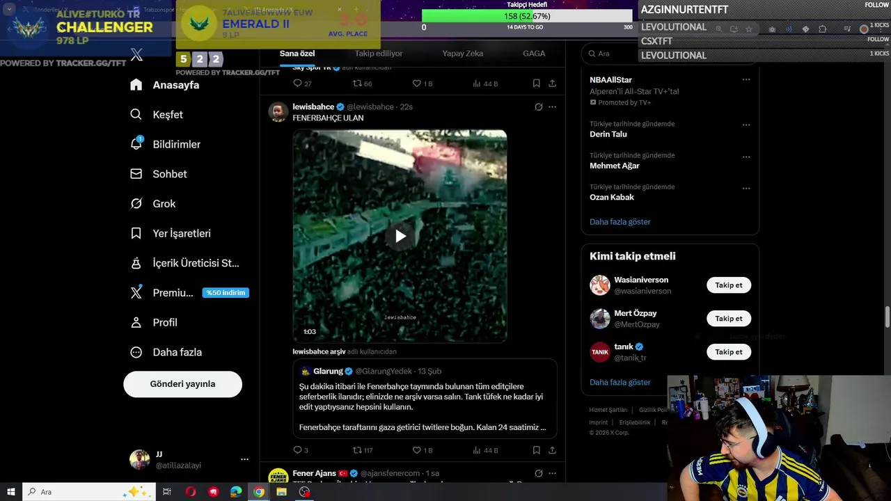891x501 pixels.
Task: Show more trends via Daha fazla göster
Action: click(x=620, y=222)
